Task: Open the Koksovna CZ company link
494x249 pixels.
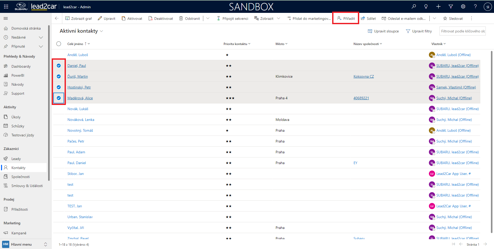Action: (364, 76)
